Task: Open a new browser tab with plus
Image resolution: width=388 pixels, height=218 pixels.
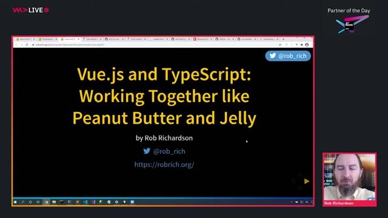Action: click(283, 39)
